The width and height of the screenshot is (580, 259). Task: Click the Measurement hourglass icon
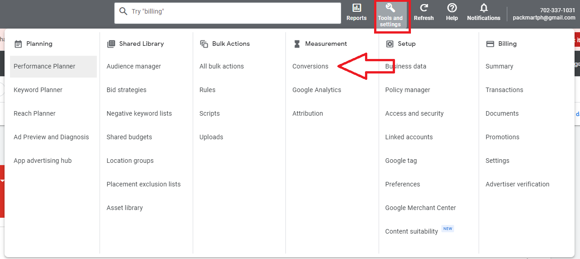click(x=297, y=44)
